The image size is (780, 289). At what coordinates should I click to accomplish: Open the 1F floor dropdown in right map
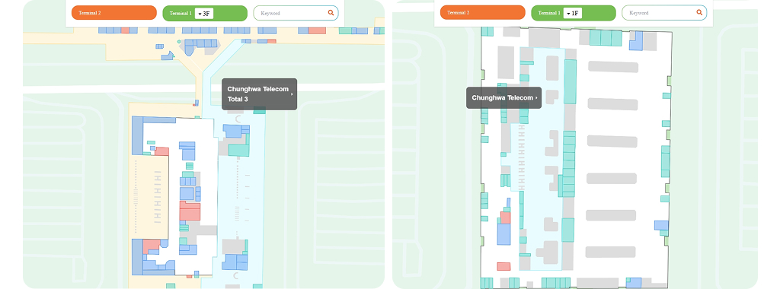(x=573, y=14)
